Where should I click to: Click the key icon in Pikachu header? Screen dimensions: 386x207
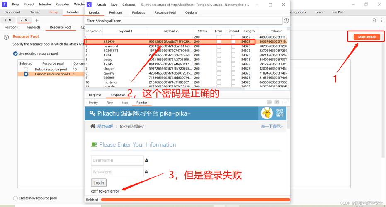pos(92,113)
